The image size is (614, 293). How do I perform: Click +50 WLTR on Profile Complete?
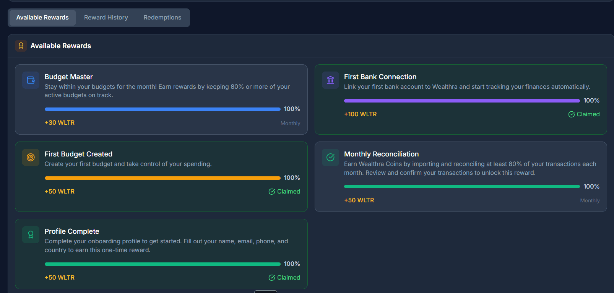(x=60, y=278)
